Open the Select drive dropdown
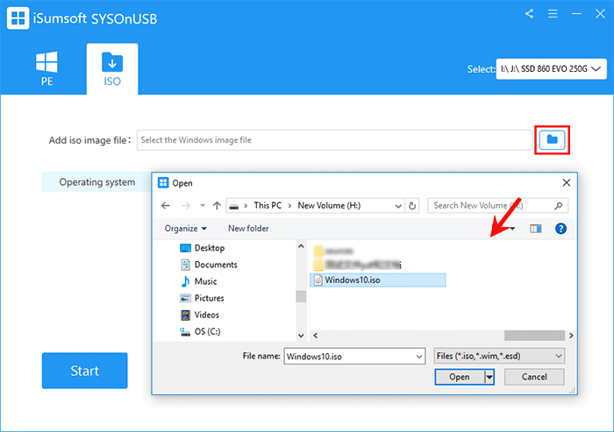The height and width of the screenshot is (432, 614). click(x=552, y=69)
